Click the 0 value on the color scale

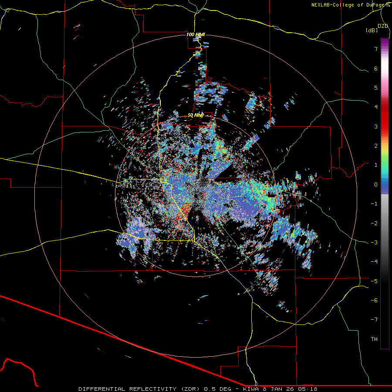[x=376, y=185]
